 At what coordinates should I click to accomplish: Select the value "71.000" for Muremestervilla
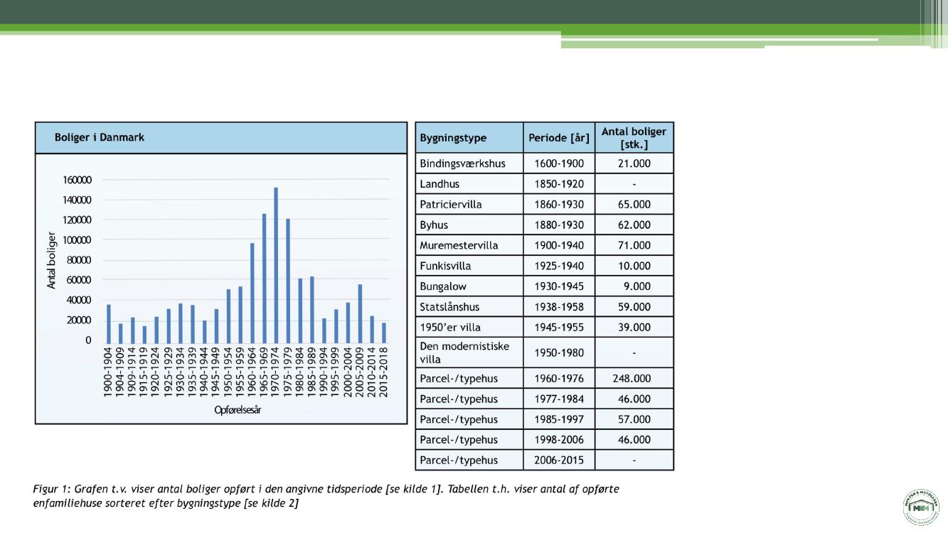point(634,245)
